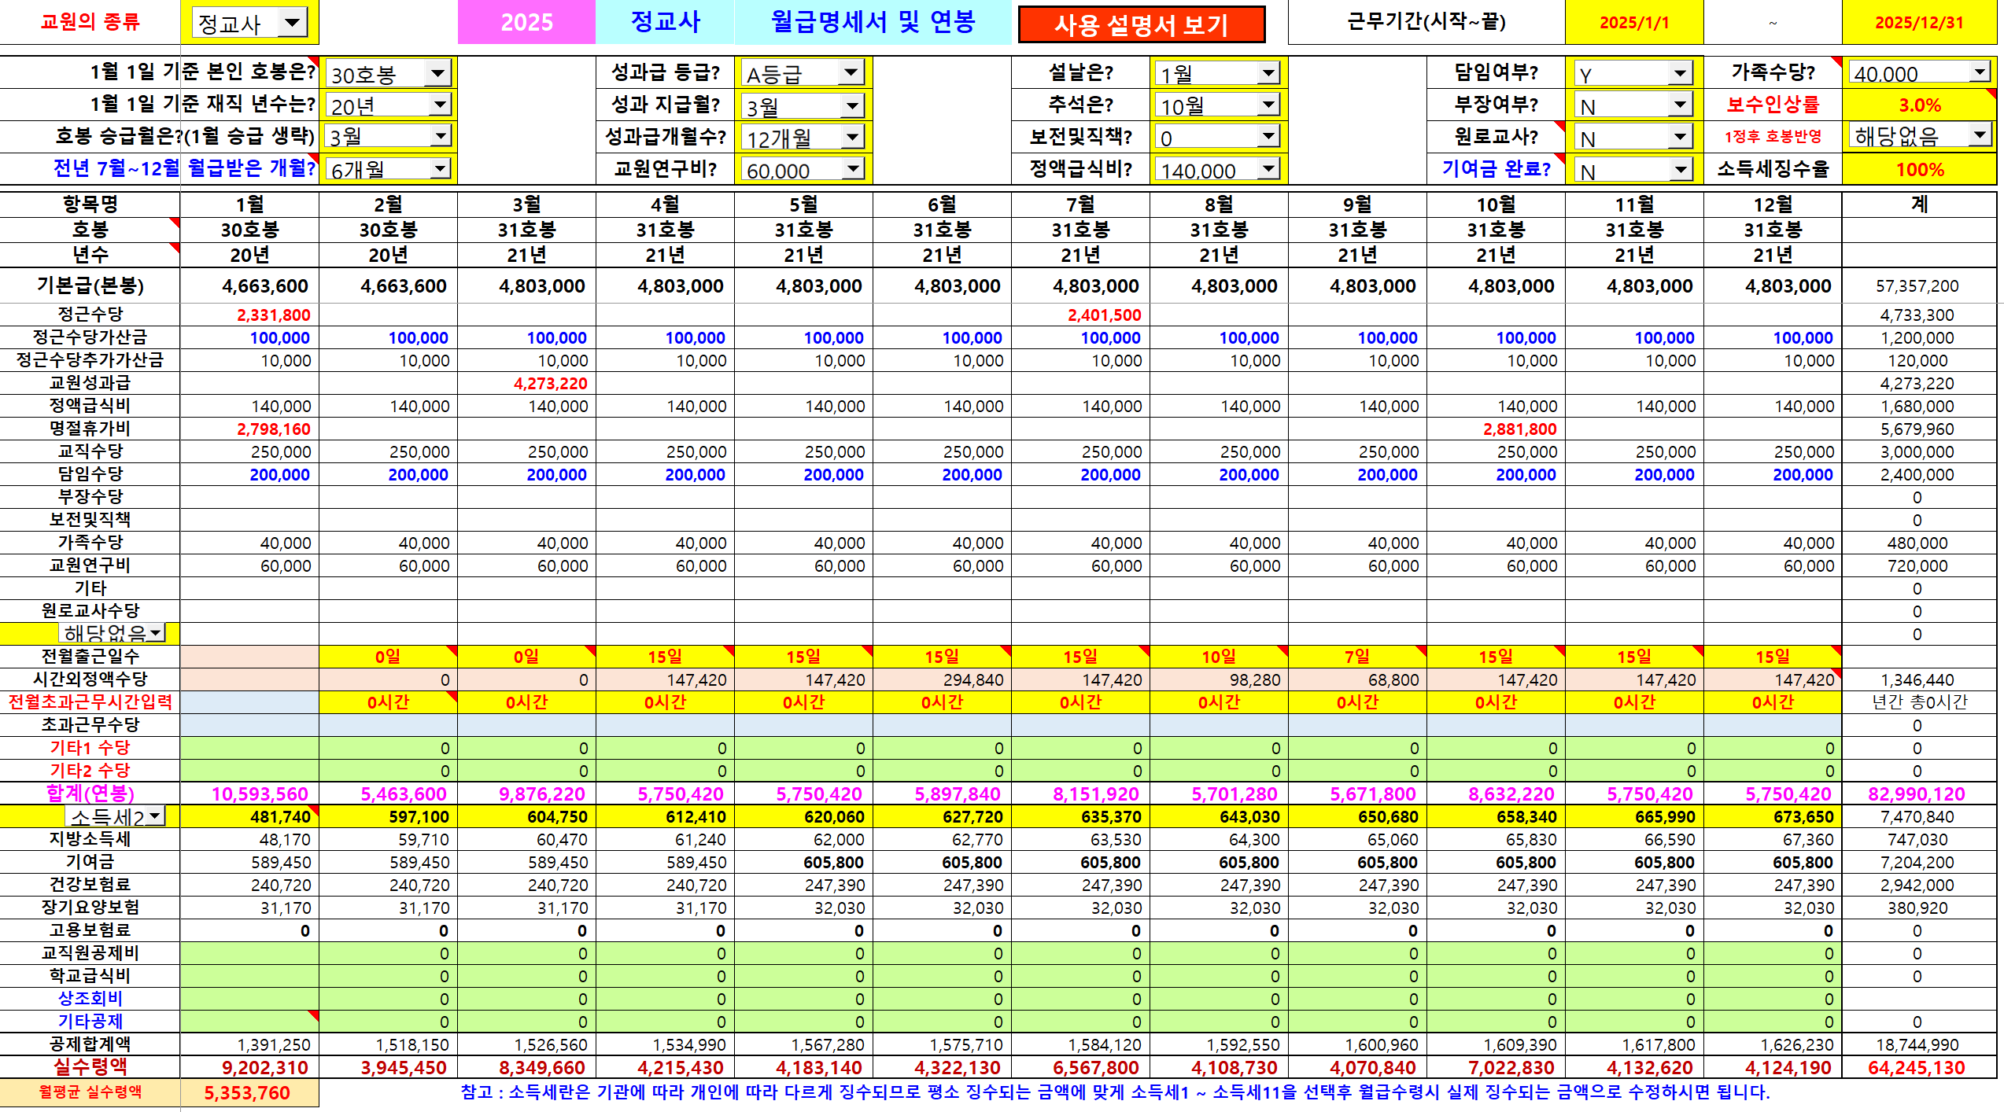Click the 2025/1/1 start date cell
The width and height of the screenshot is (2004, 1112).
pyautogui.click(x=1633, y=23)
